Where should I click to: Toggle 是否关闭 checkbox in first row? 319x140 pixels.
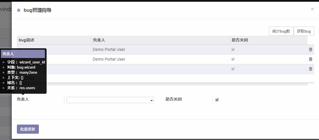point(233,49)
